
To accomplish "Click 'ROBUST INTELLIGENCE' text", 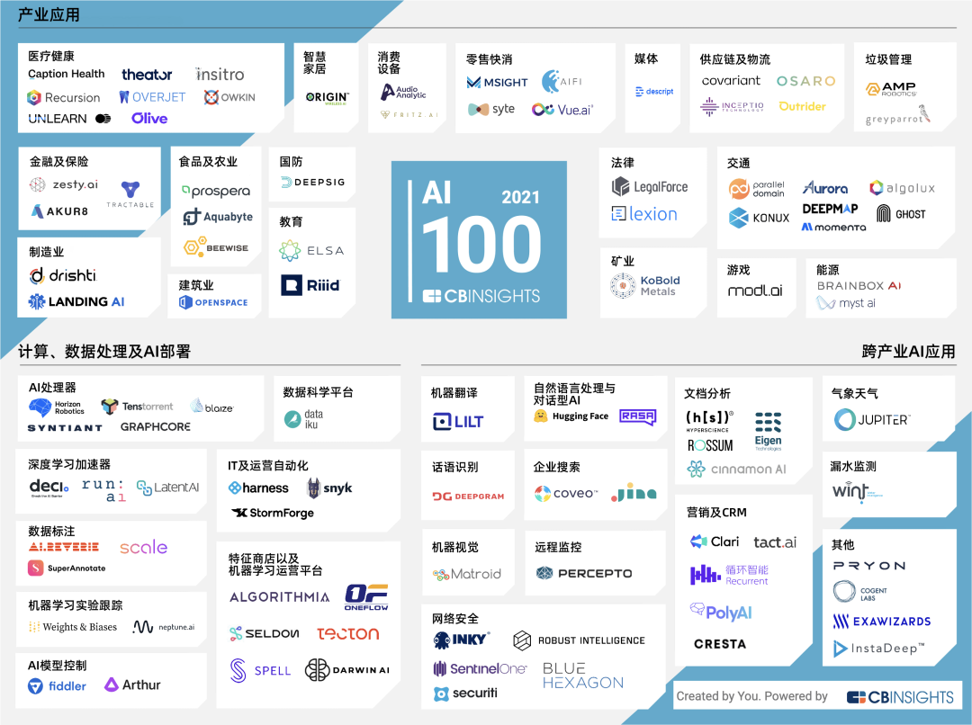I will coord(591,640).
